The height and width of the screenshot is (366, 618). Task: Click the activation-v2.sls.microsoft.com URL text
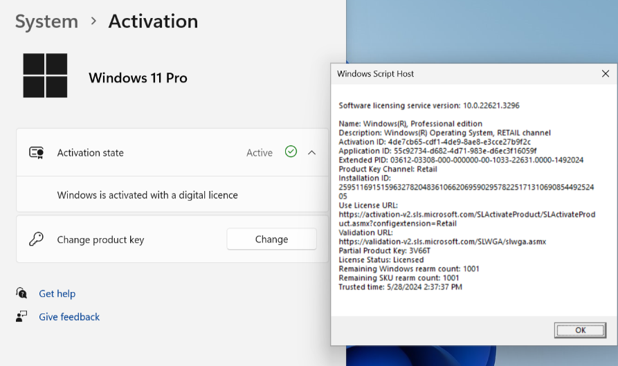click(467, 219)
